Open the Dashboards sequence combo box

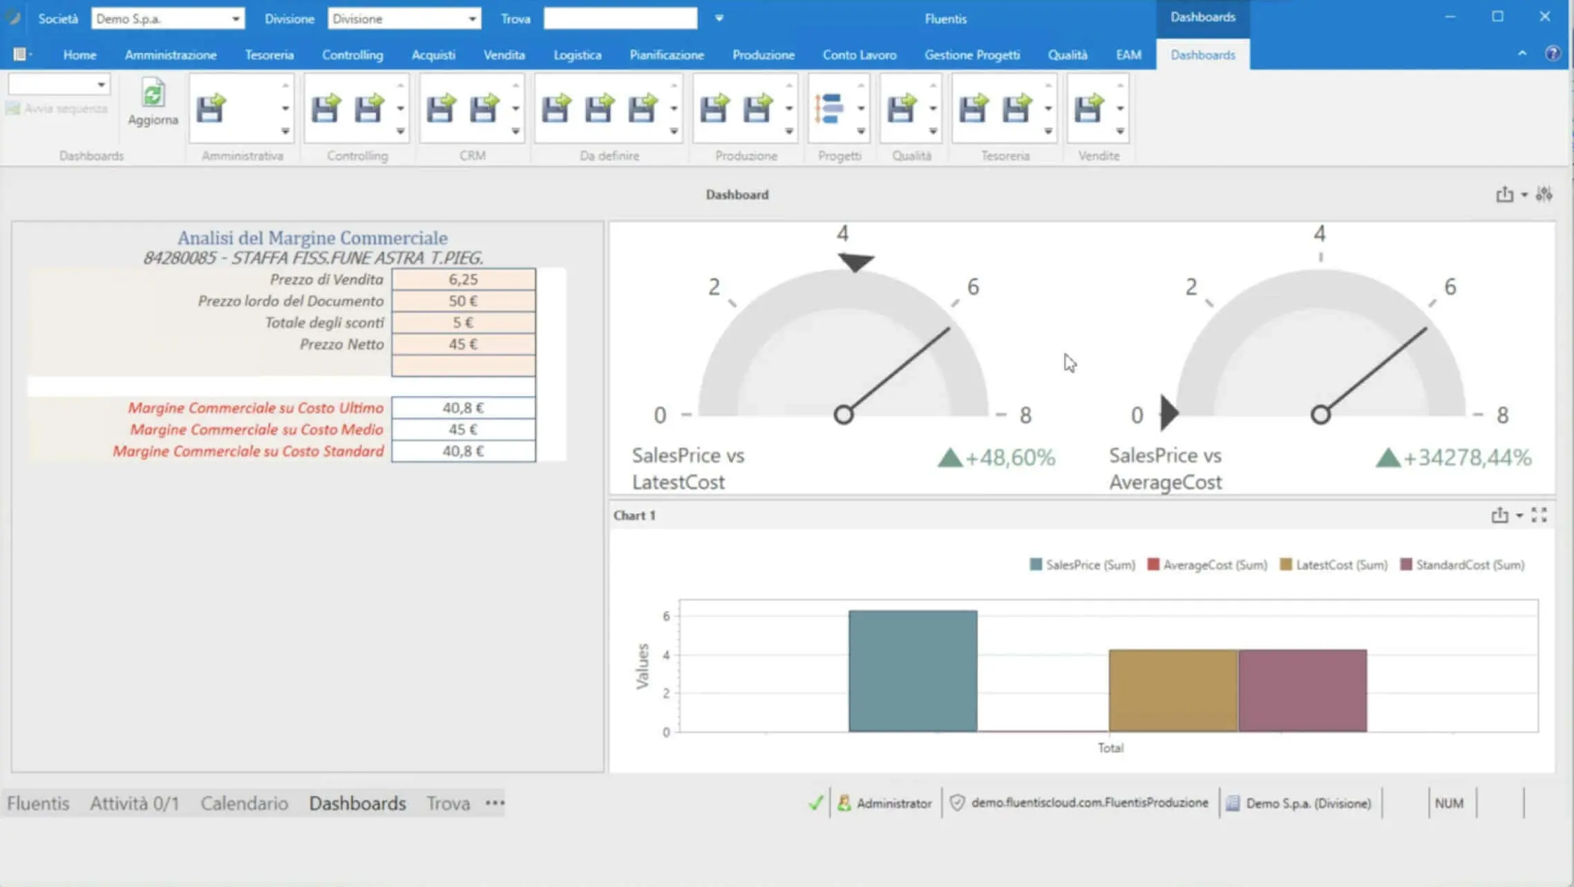(59, 84)
